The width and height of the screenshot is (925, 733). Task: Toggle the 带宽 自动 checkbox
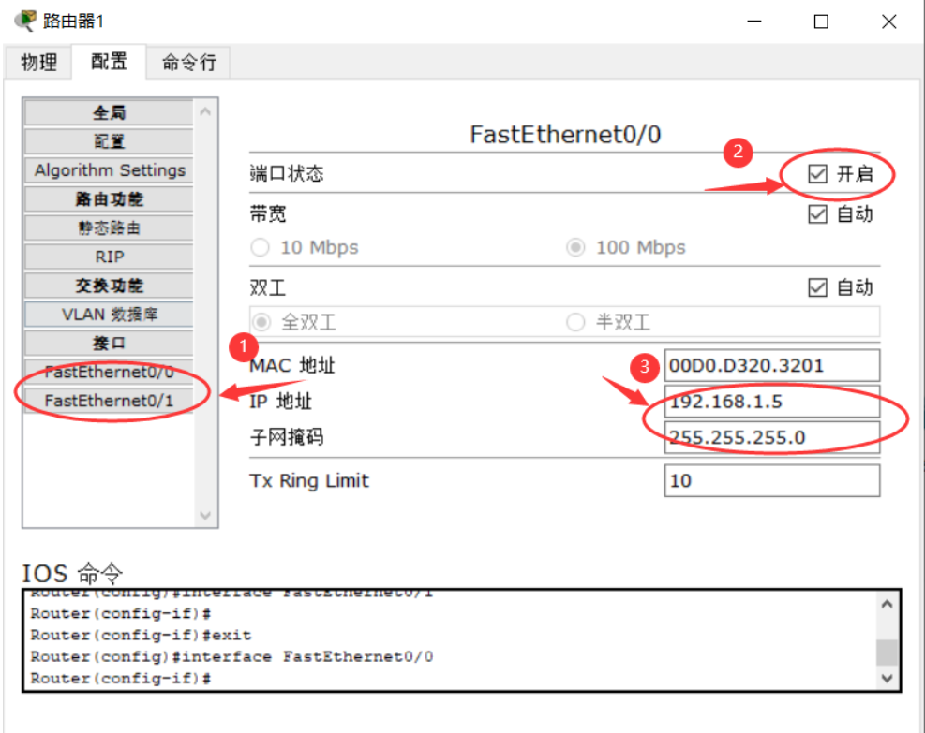[x=817, y=213]
